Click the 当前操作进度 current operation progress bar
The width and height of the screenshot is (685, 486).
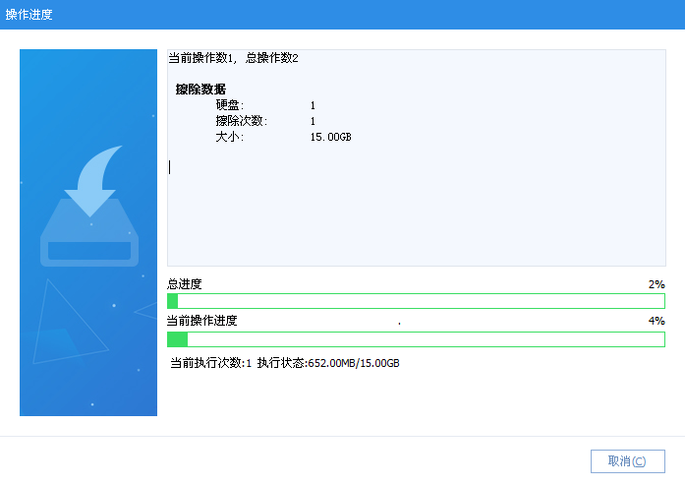point(416,339)
